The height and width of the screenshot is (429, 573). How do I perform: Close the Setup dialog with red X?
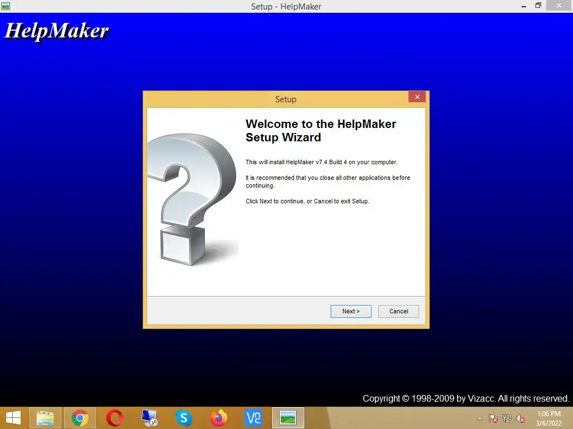(x=417, y=97)
